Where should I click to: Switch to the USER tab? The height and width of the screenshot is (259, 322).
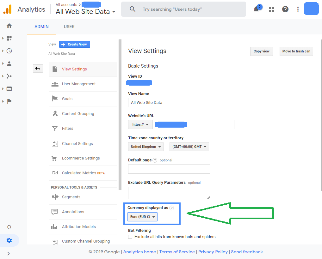69,27
